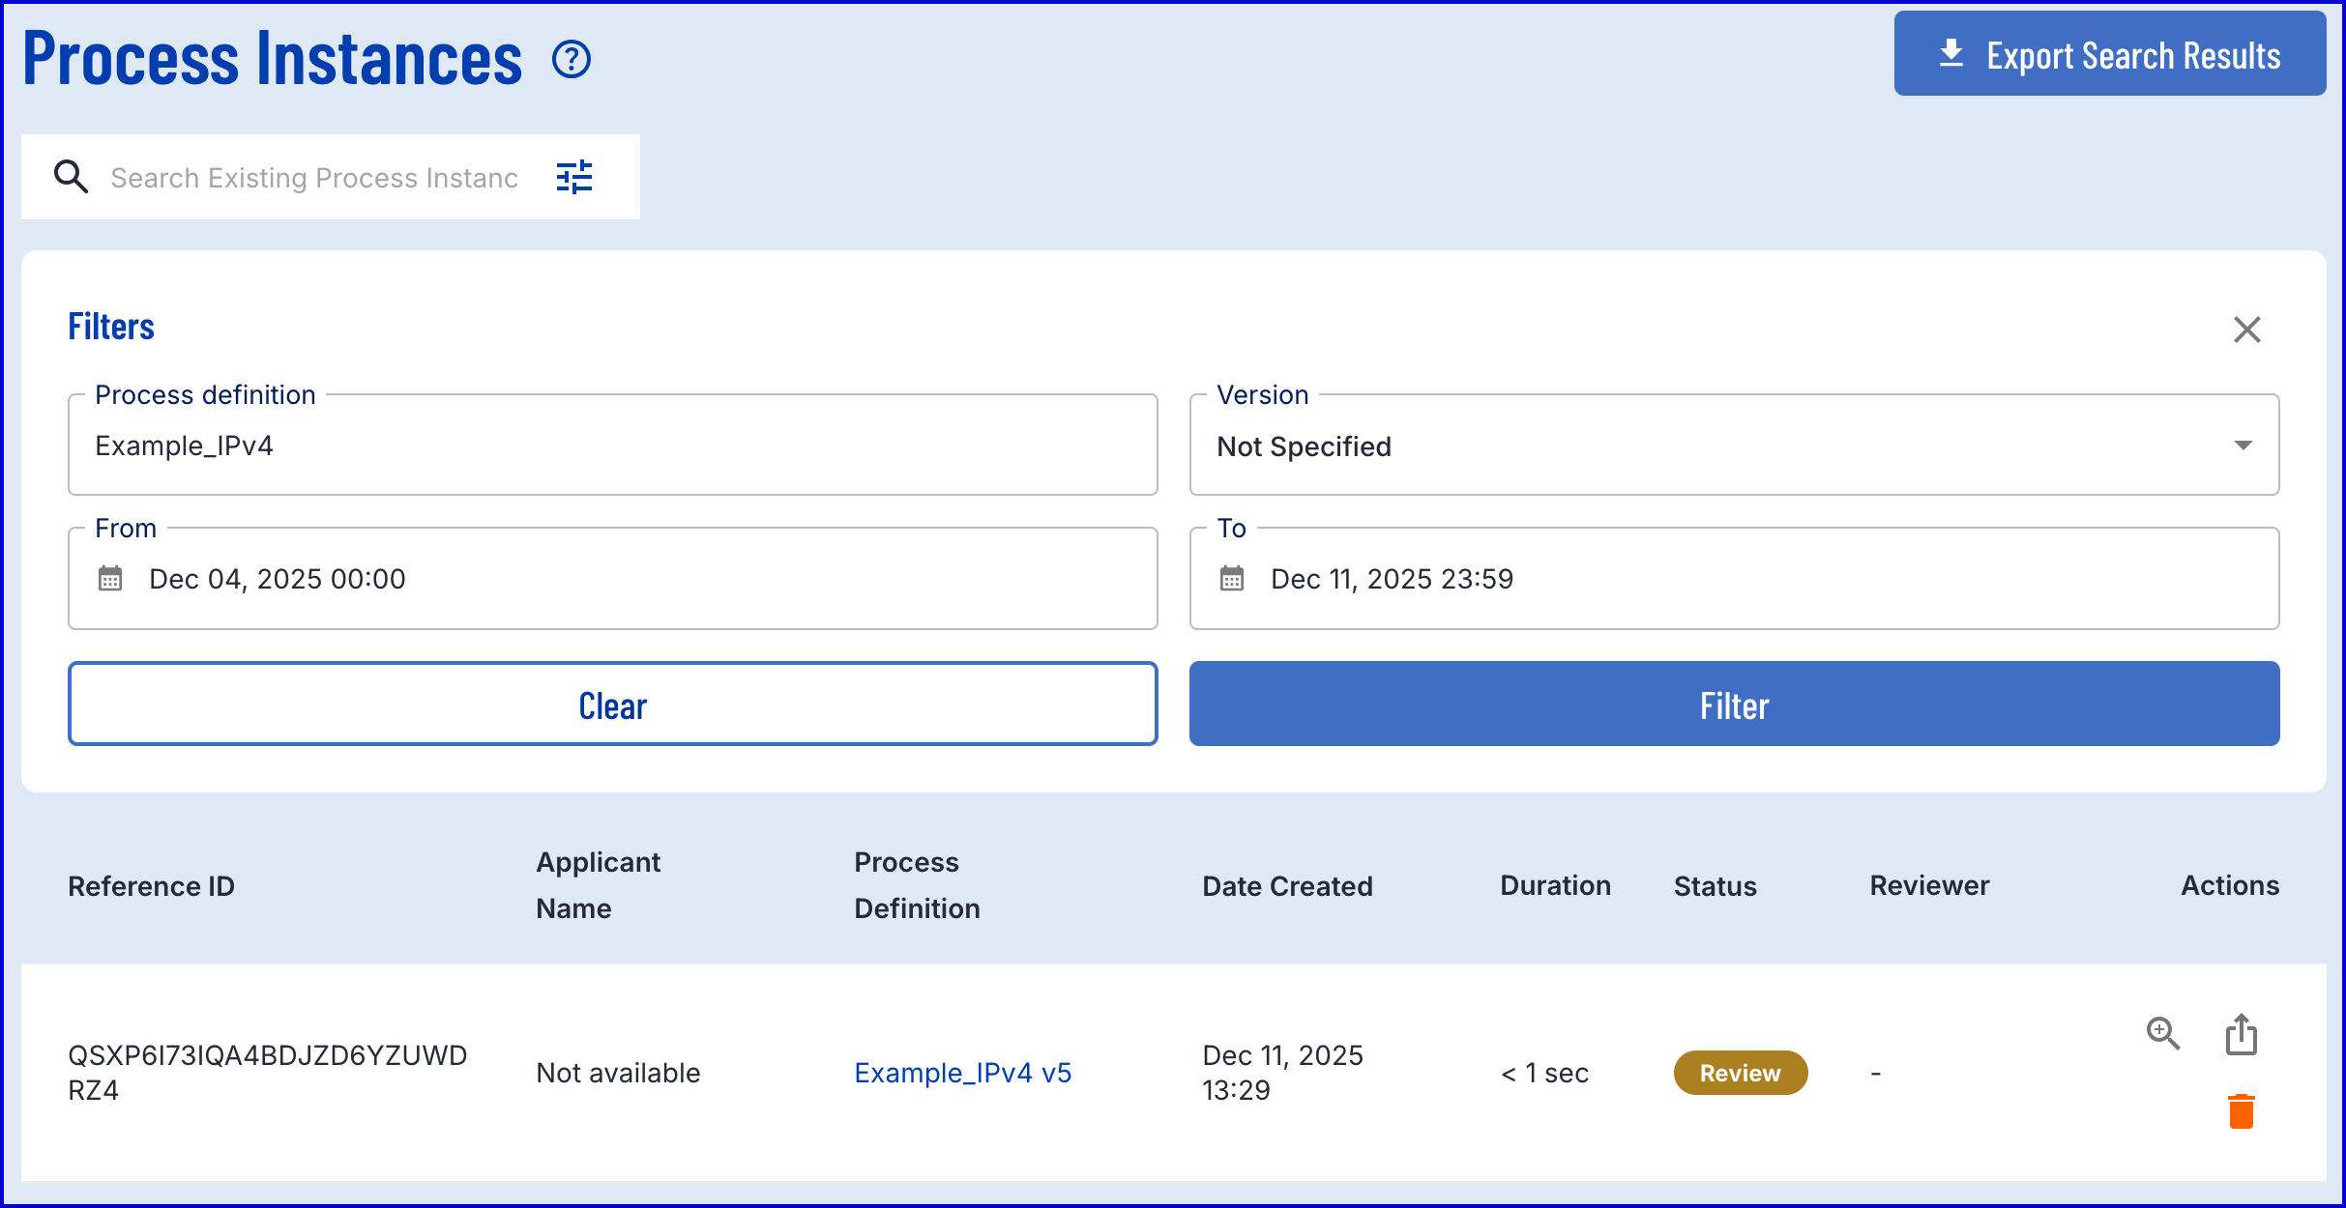Open the Example_IPv4 v5 link
Viewport: 2346px width, 1208px height.
coord(962,1073)
